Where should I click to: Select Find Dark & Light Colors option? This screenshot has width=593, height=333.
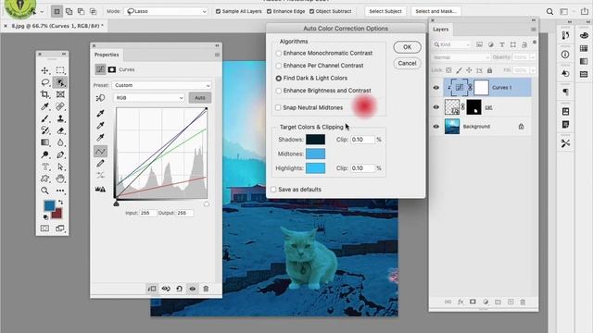click(x=311, y=78)
